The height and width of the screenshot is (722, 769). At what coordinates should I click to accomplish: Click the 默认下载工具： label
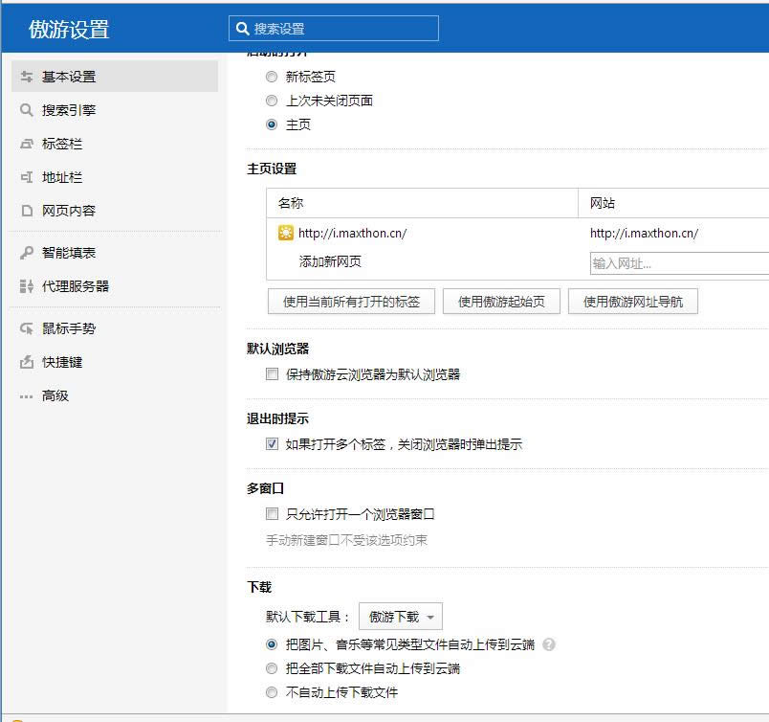[x=307, y=617]
